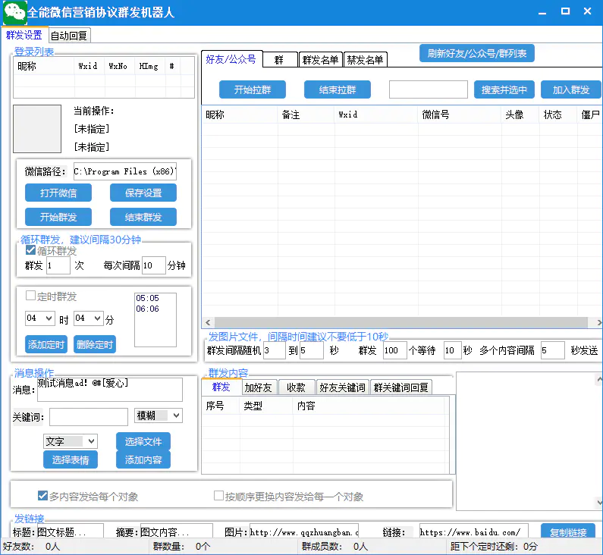Click the empty avatar image box
603x555 pixels.
click(x=37, y=129)
